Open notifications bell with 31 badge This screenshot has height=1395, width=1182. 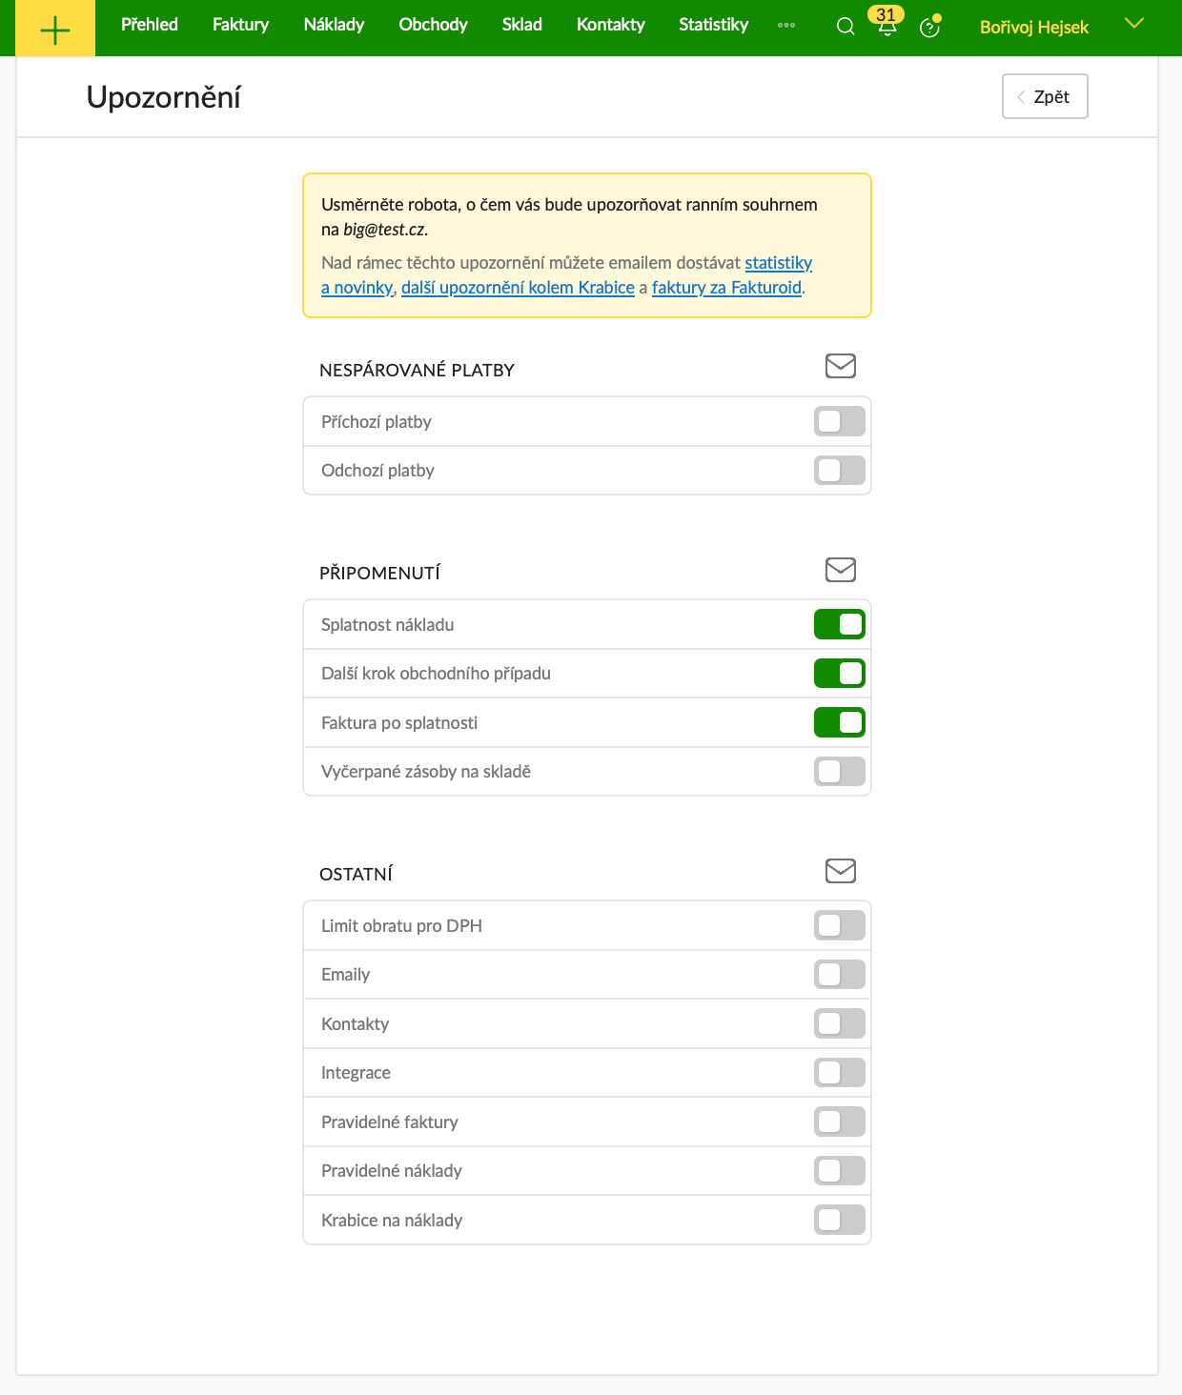886,25
